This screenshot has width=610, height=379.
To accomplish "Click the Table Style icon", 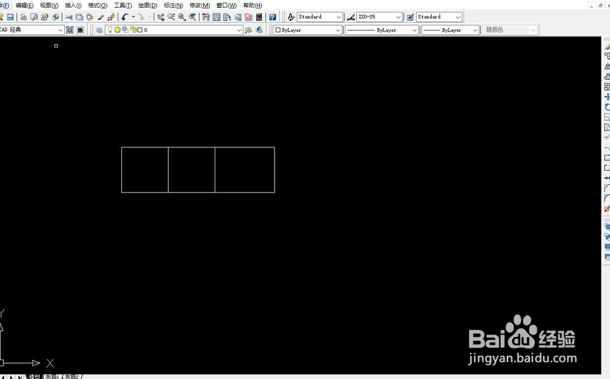I will (410, 17).
